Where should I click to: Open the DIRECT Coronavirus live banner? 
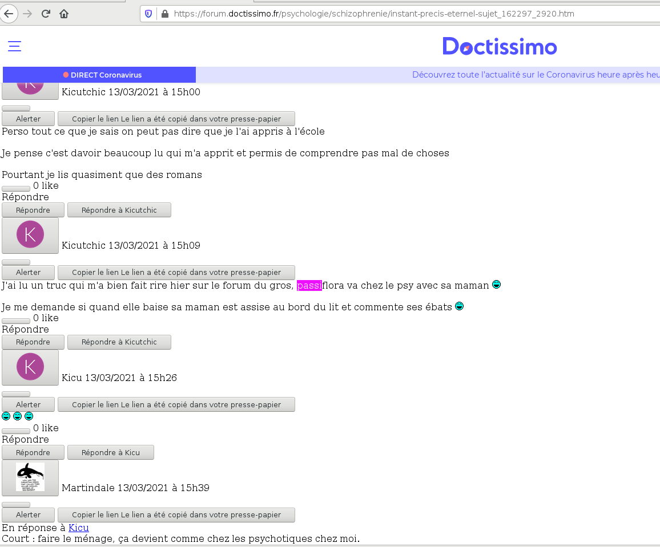(99, 74)
